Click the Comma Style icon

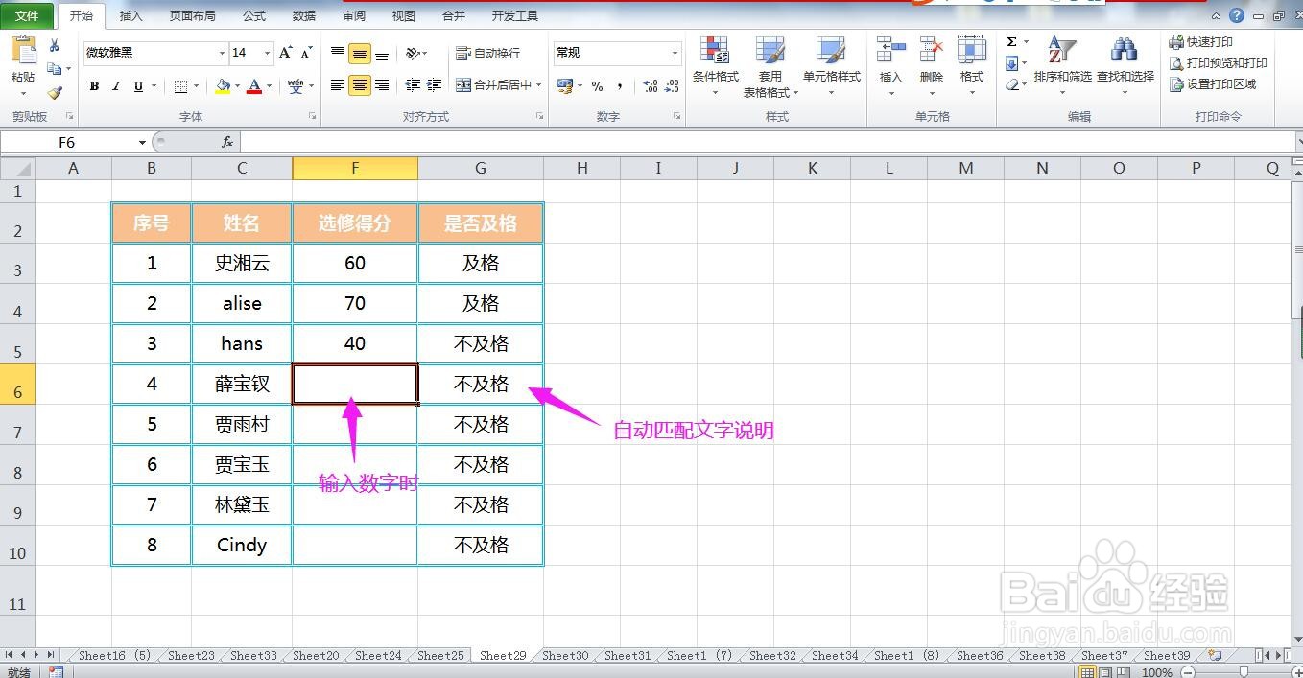(620, 86)
